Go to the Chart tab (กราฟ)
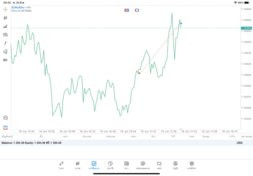Image resolution: width=253 pixels, height=176 pixels. pos(77,165)
